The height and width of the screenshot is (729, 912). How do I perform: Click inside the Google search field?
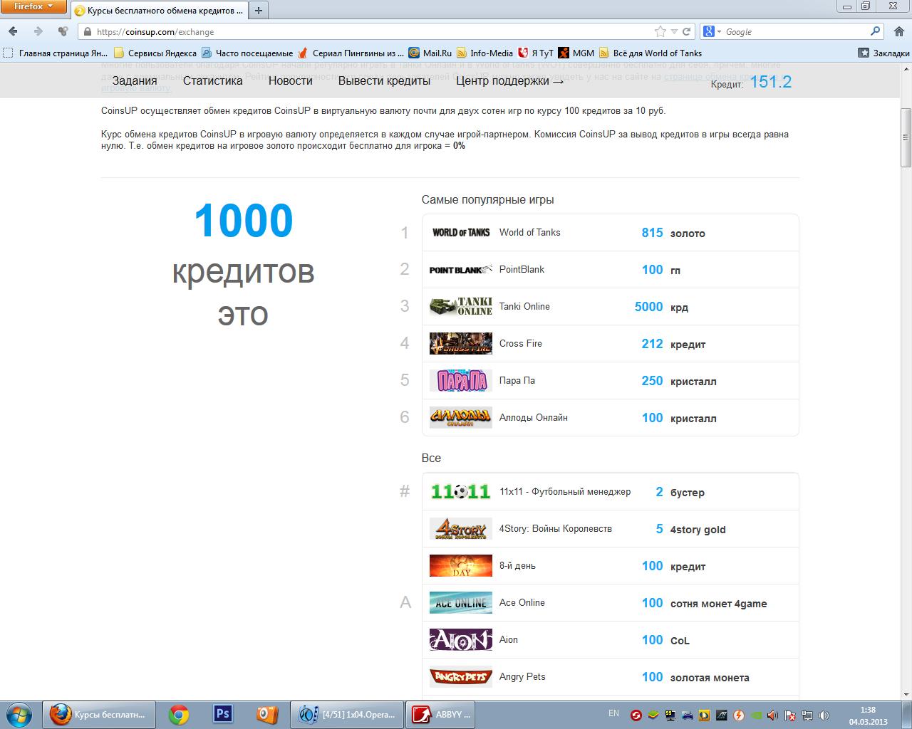pos(794,31)
